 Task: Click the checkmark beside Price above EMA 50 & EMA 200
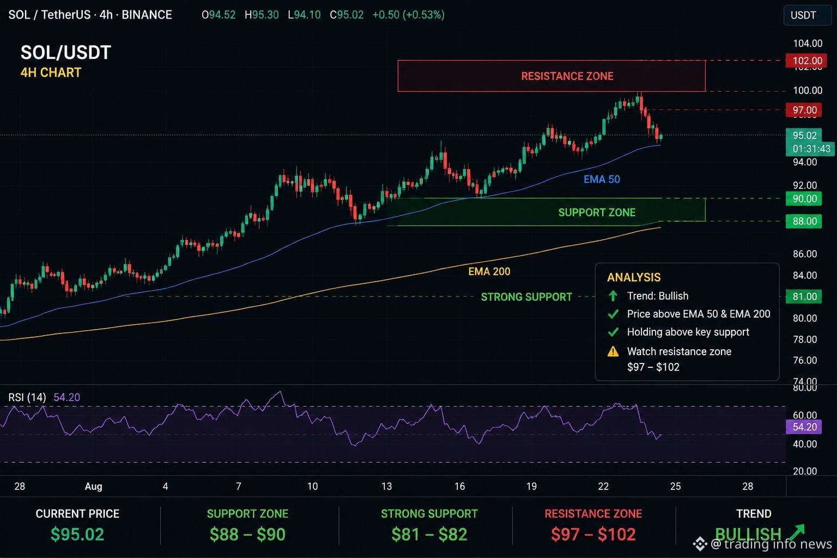(x=613, y=314)
